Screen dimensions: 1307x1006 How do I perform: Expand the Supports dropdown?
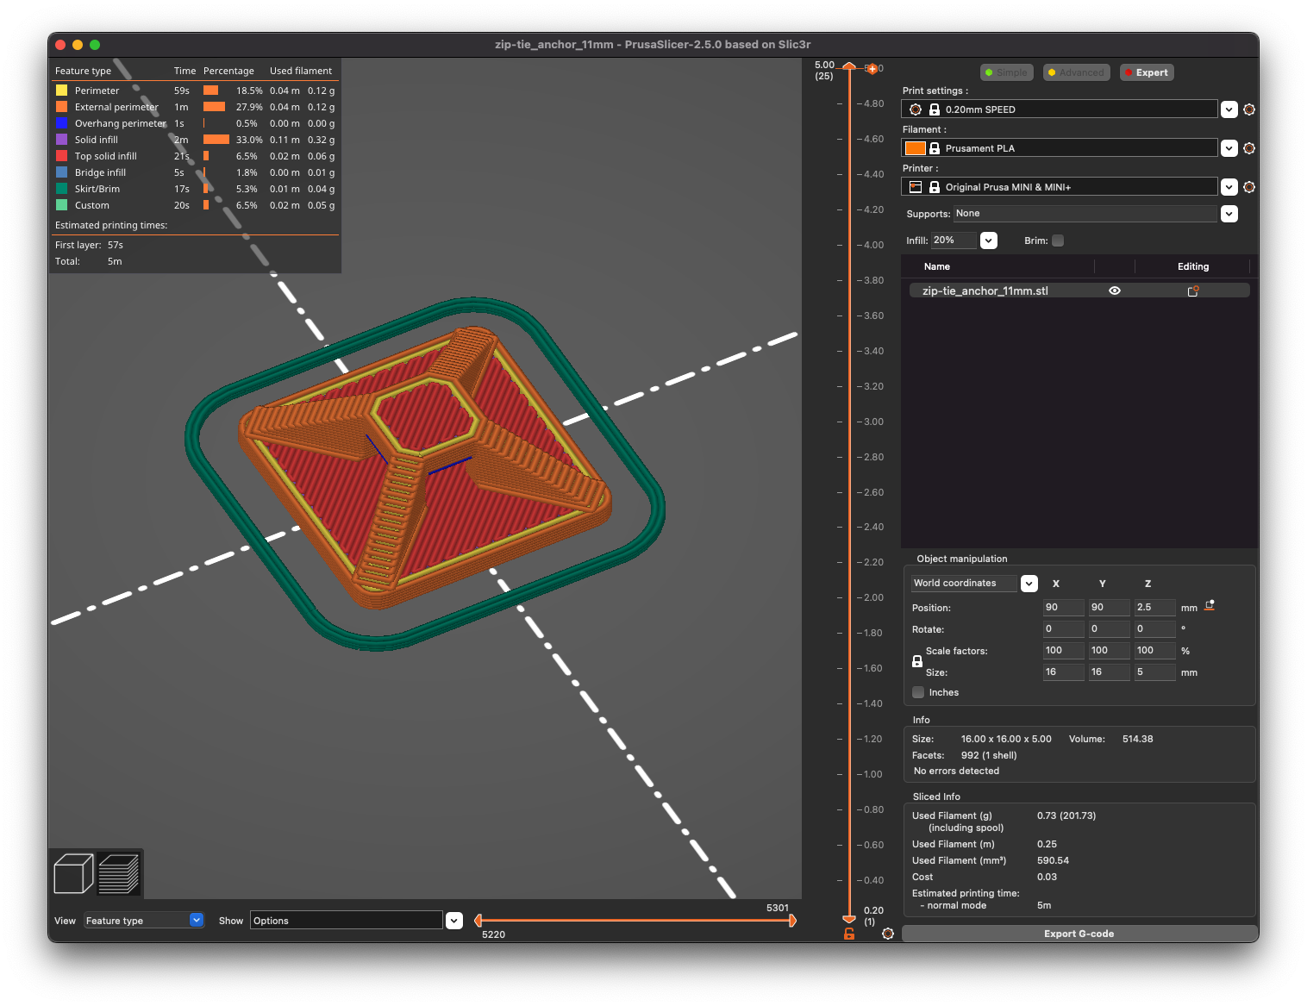tap(1229, 214)
